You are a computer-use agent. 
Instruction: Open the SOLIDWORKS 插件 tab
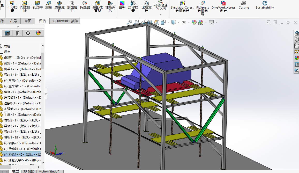point(65,21)
